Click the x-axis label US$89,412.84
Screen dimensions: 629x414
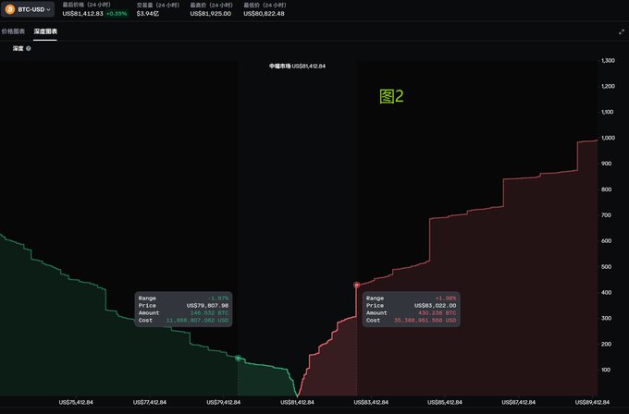pyautogui.click(x=592, y=402)
